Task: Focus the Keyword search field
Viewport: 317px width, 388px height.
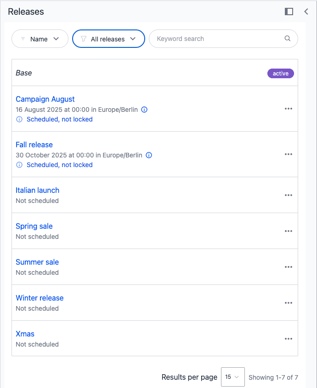Action: coord(223,39)
